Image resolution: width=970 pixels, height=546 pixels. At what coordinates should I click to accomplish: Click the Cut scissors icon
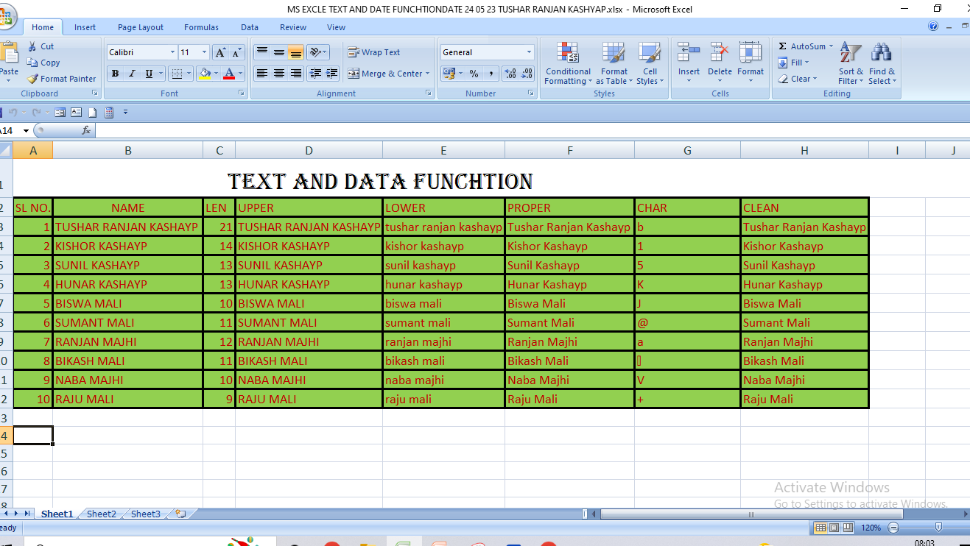(32, 46)
